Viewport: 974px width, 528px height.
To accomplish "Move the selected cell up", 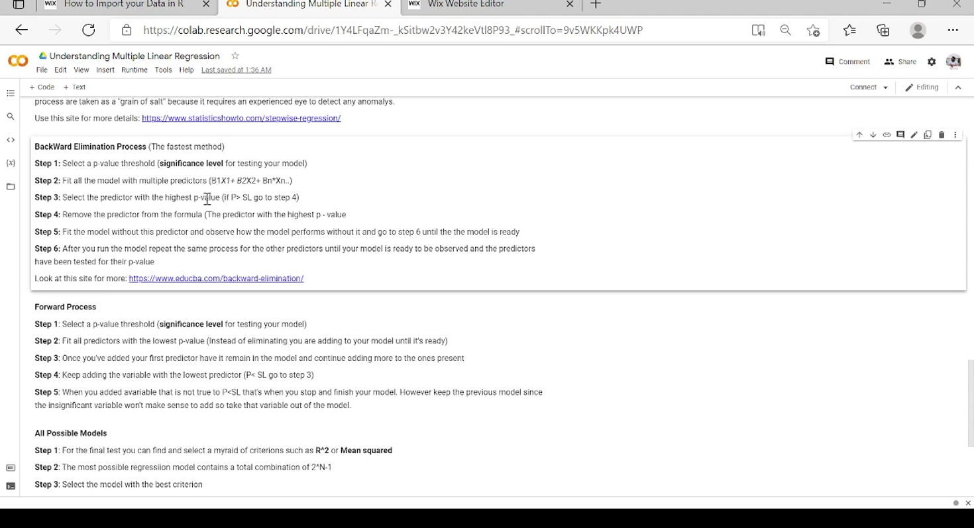I will point(859,135).
